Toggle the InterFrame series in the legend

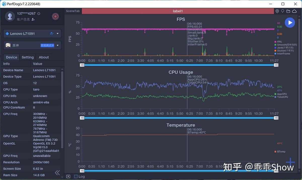tap(282, 54)
